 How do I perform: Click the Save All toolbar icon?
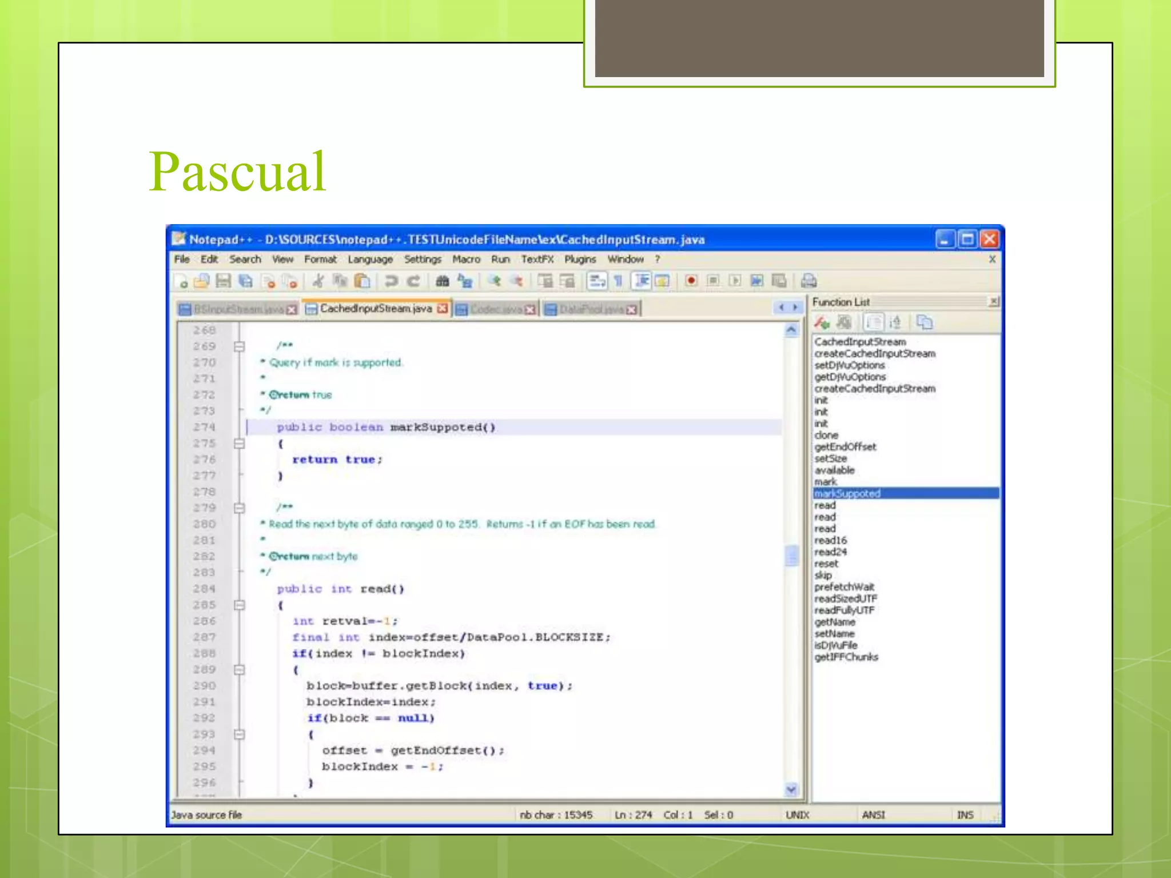[x=245, y=281]
